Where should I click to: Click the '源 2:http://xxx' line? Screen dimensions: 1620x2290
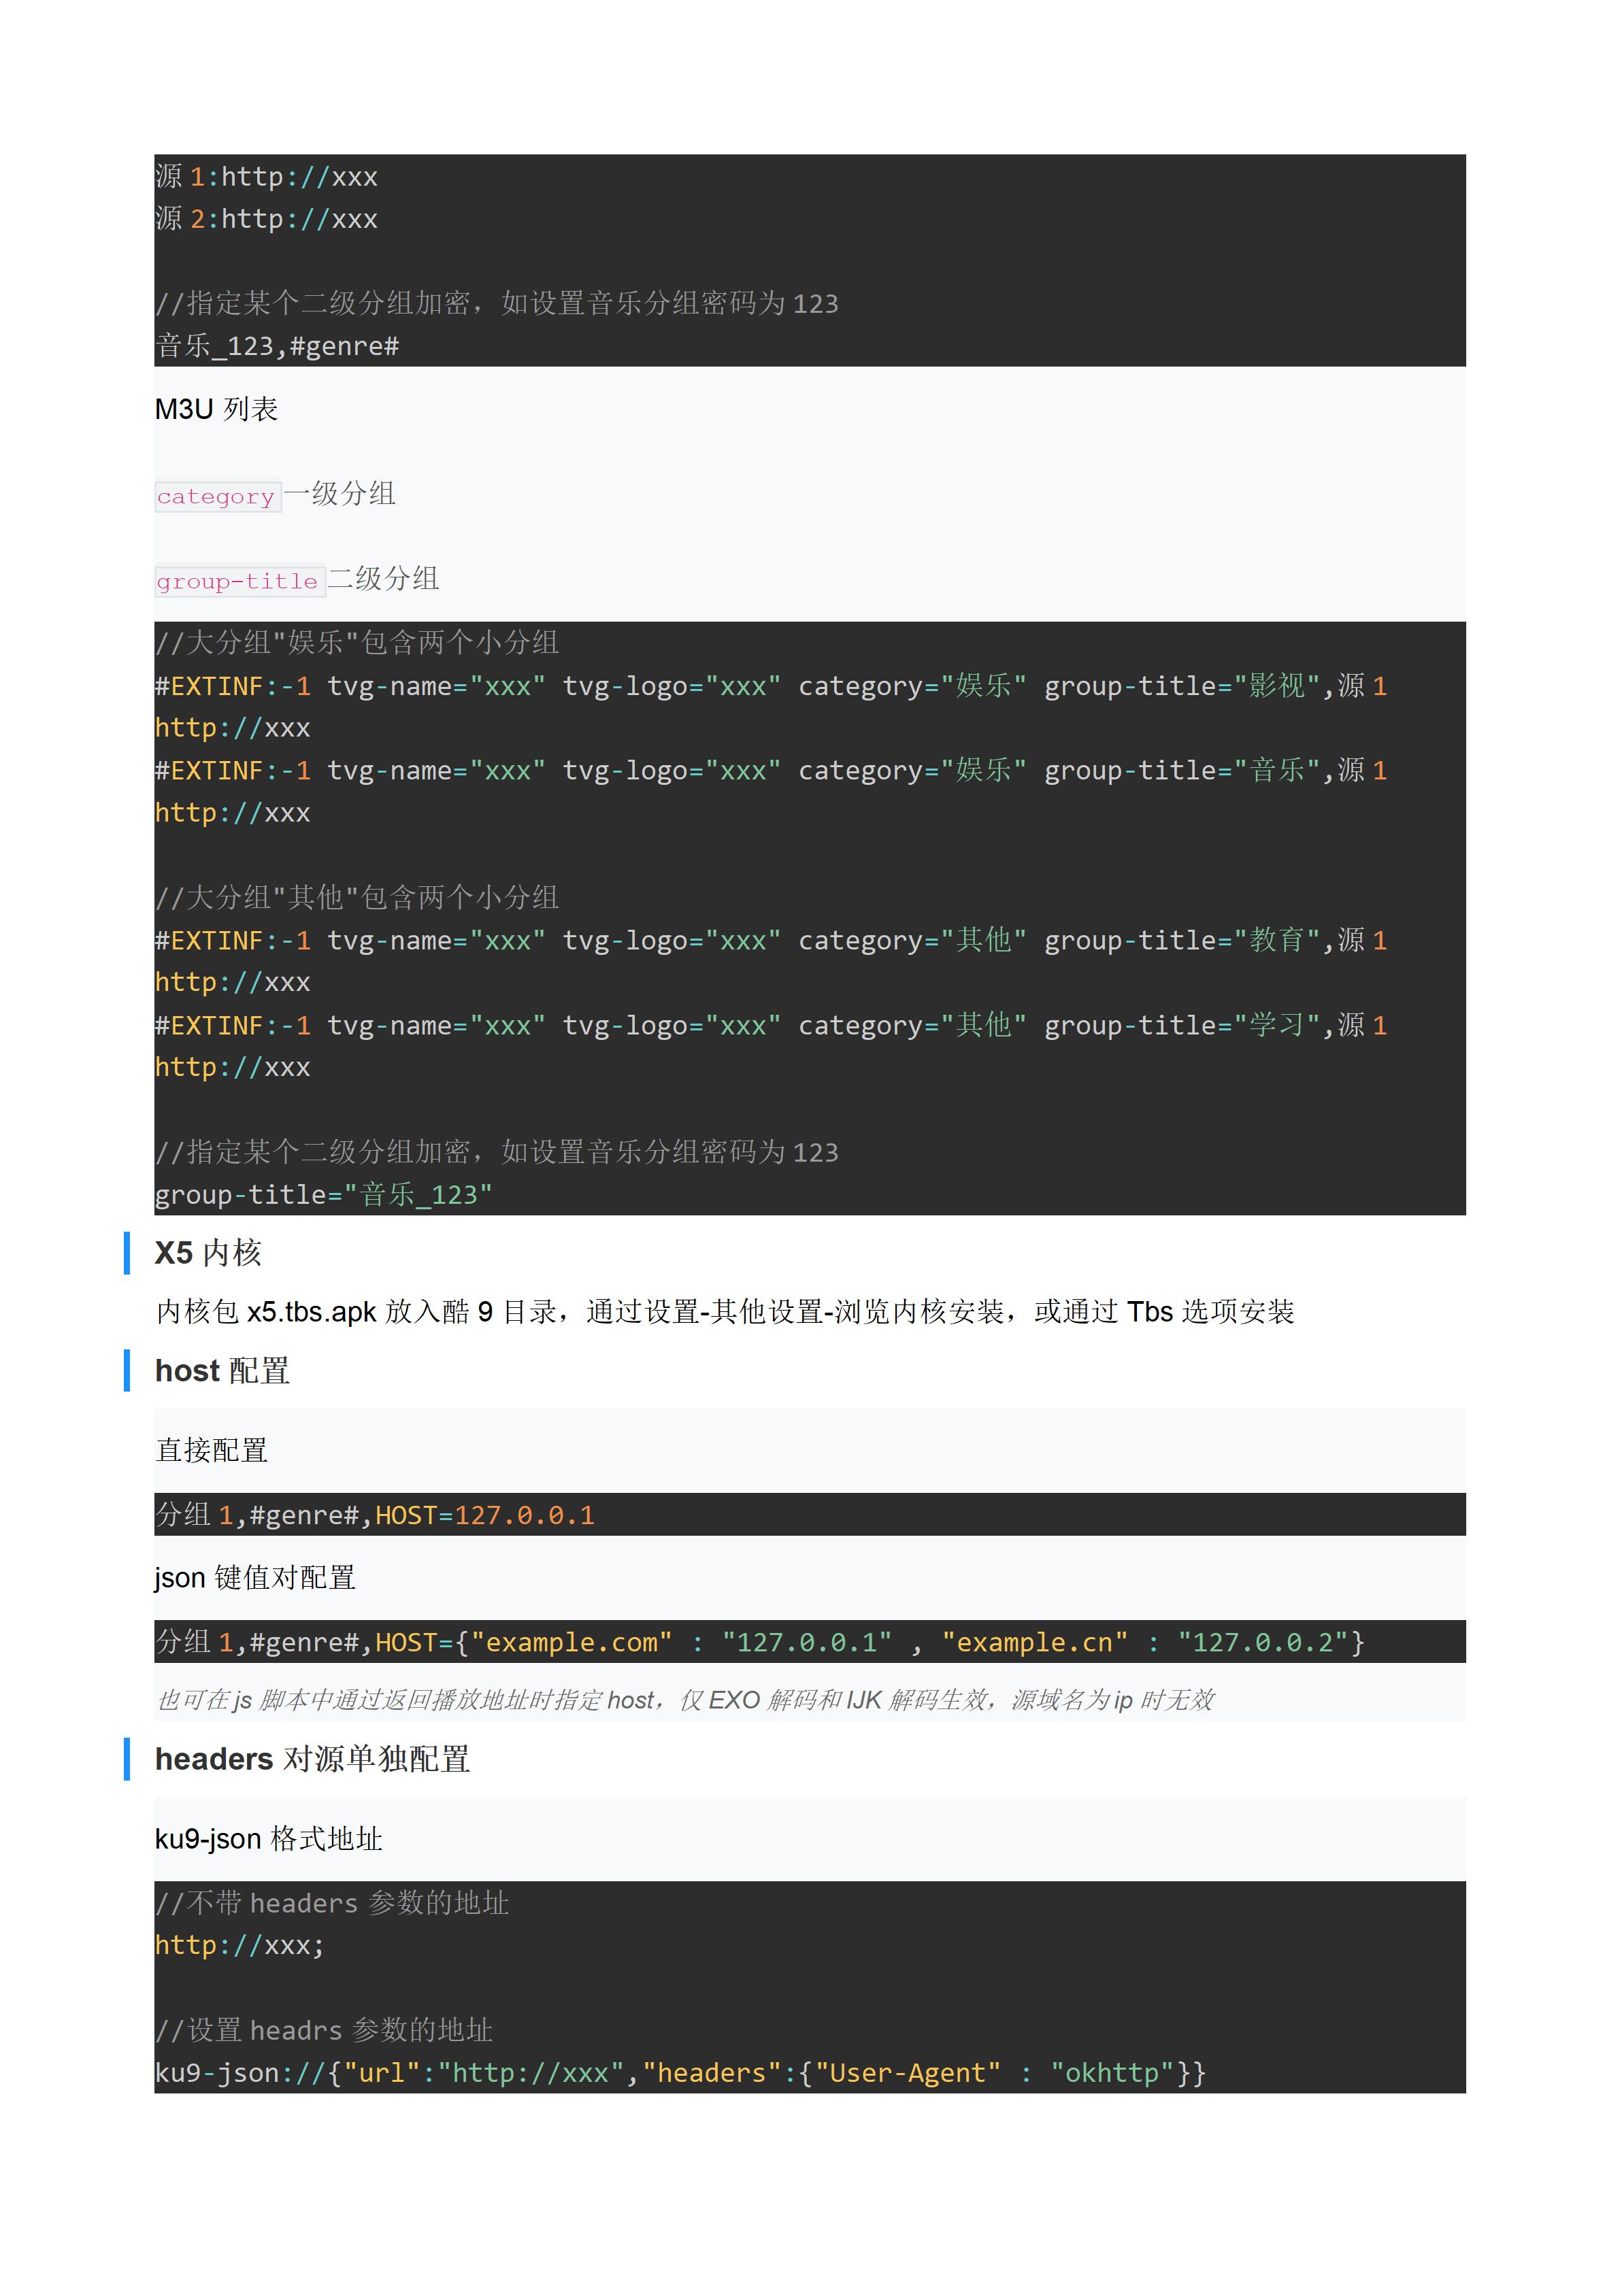point(266,220)
